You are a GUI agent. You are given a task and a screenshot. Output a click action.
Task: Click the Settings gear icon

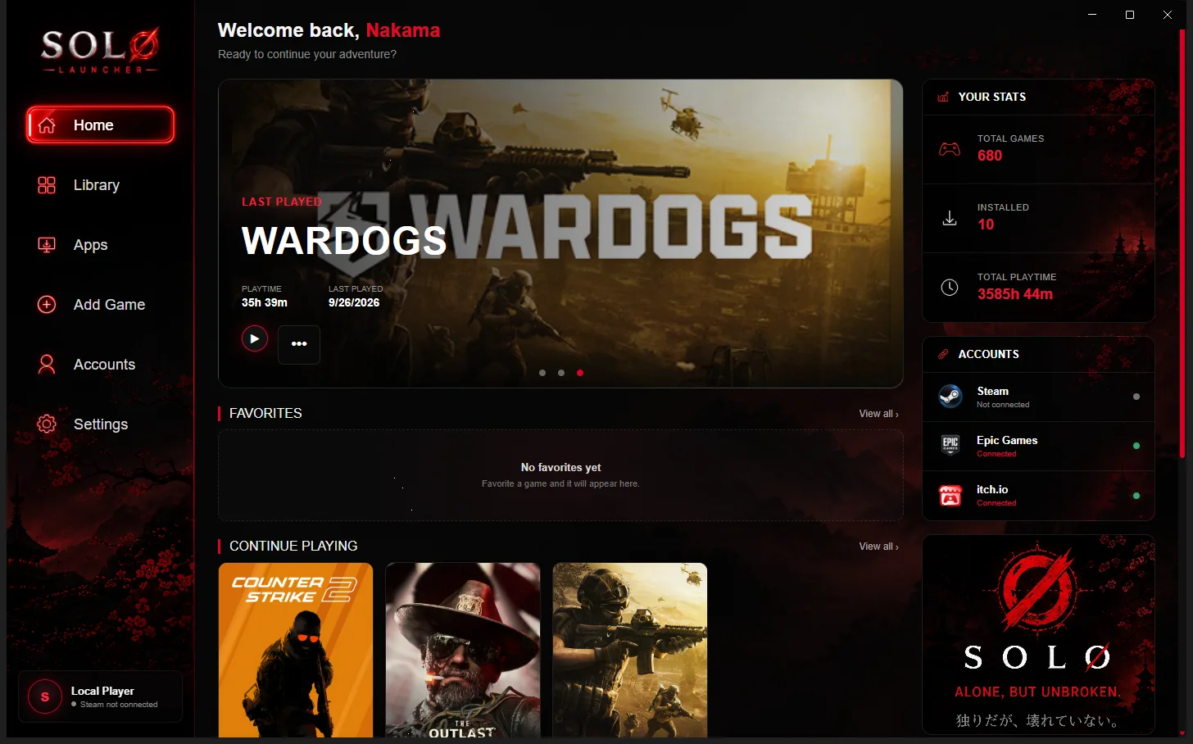[47, 424]
